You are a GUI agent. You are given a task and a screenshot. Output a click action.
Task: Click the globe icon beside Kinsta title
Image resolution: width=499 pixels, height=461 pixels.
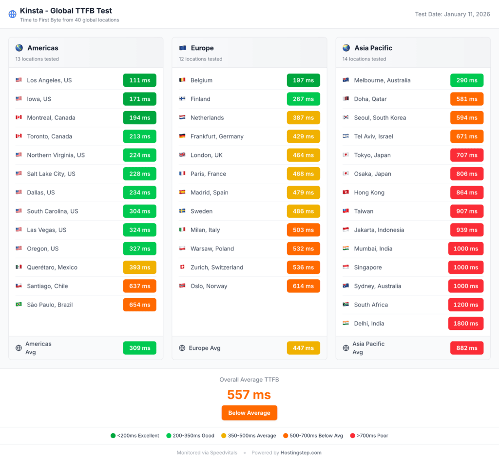pyautogui.click(x=13, y=14)
